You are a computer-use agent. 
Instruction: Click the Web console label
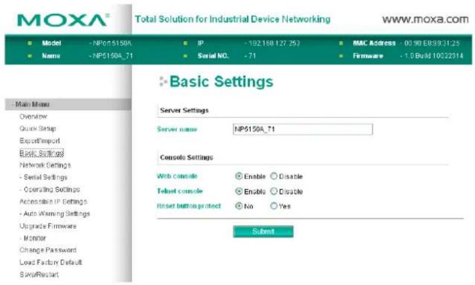click(177, 176)
